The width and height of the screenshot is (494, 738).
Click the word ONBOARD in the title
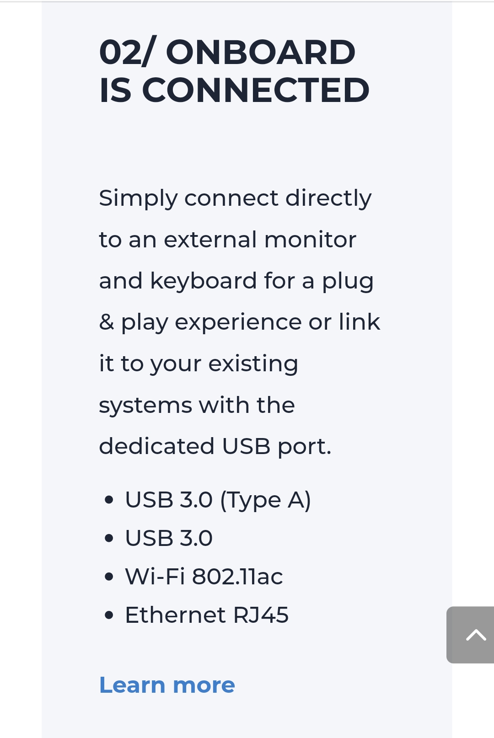pos(260,52)
